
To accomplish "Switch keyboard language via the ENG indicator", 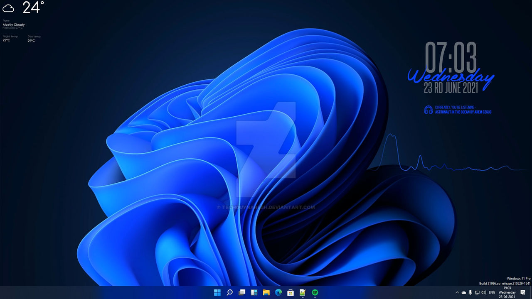I will [492, 292].
